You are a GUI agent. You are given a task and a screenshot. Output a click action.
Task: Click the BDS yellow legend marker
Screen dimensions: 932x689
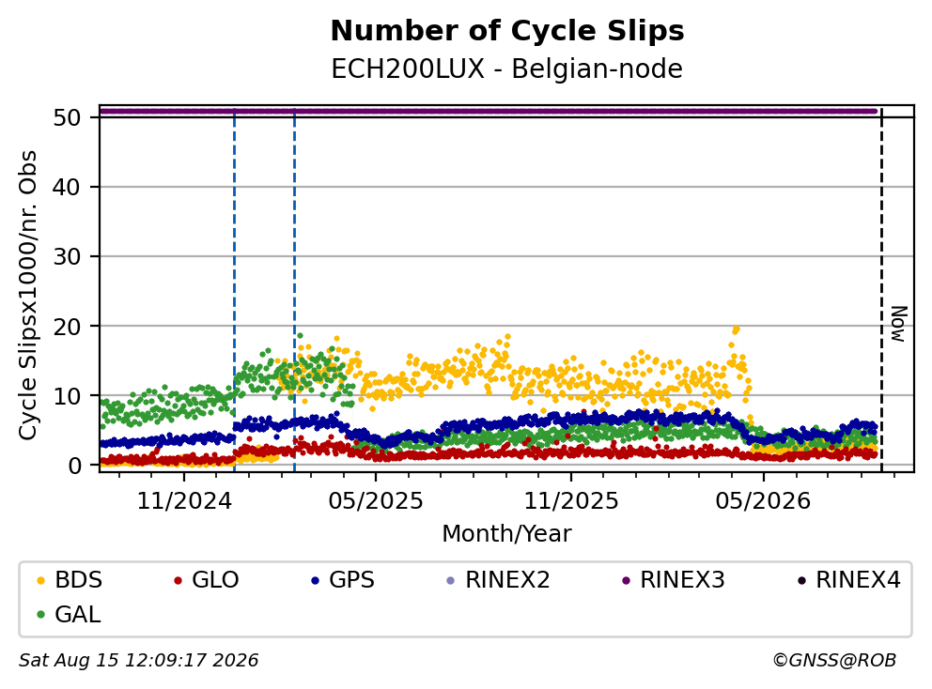[41, 580]
